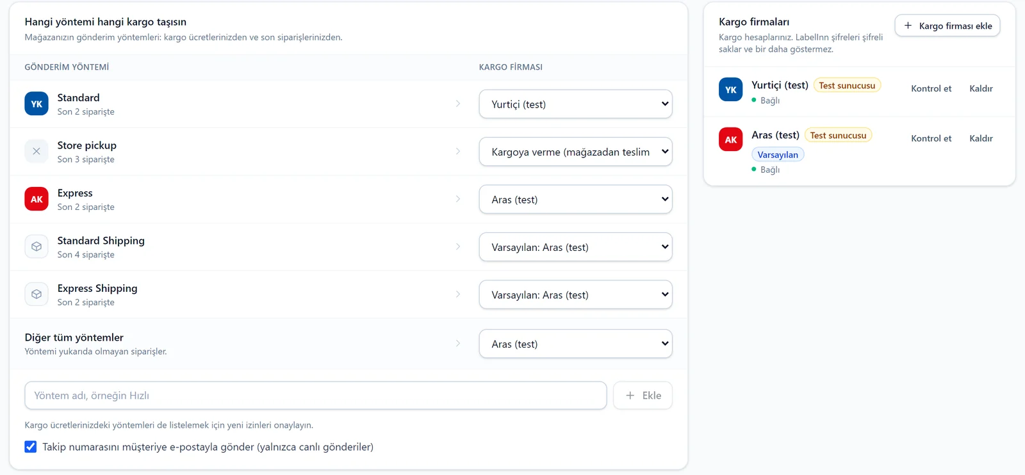Click the Varsayılan badge under Aras (test)
The height and width of the screenshot is (475, 1025).
pyautogui.click(x=778, y=154)
